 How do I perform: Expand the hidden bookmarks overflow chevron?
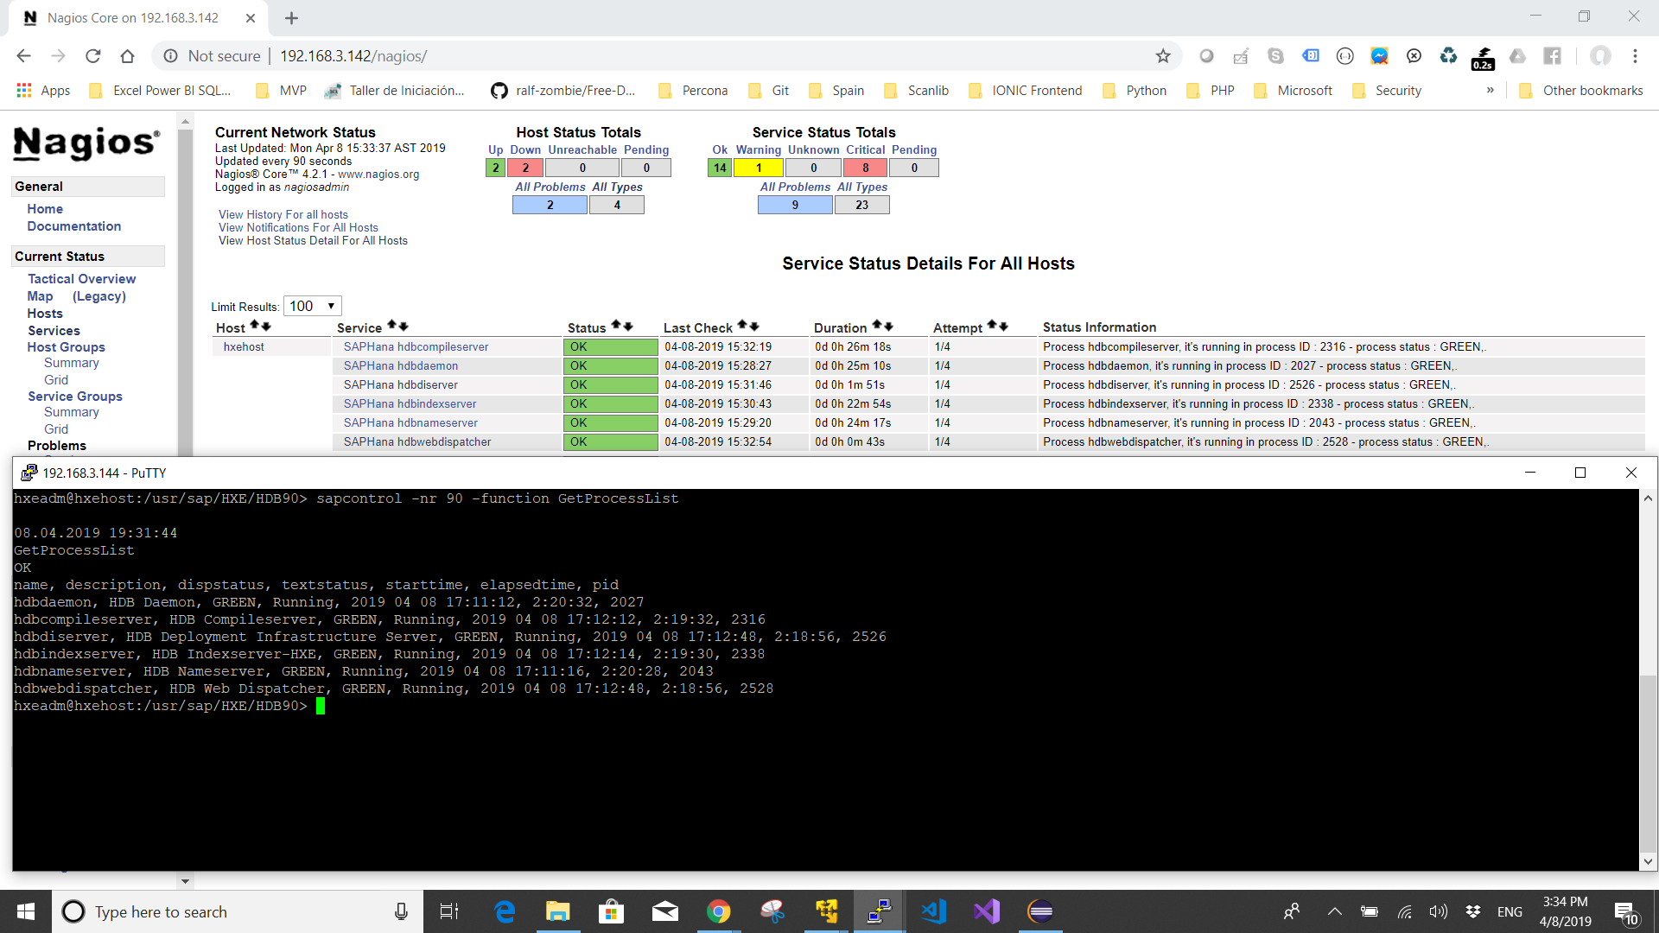pyautogui.click(x=1490, y=90)
